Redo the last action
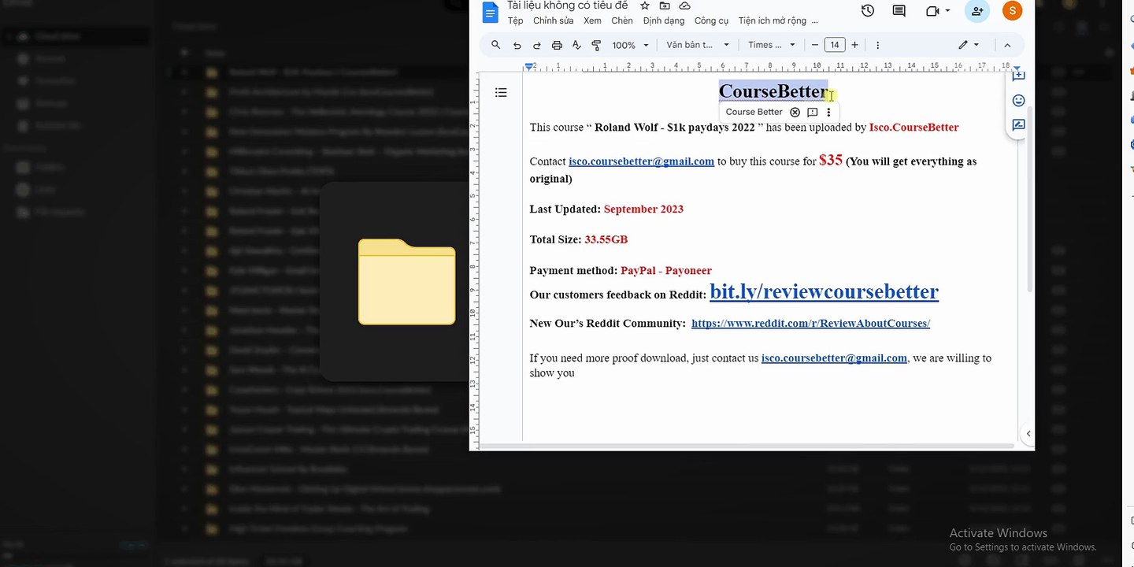 coord(537,45)
